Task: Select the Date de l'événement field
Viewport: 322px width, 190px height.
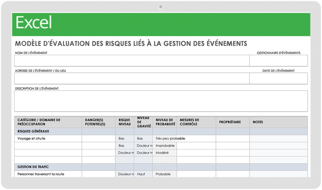Action: pos(278,78)
